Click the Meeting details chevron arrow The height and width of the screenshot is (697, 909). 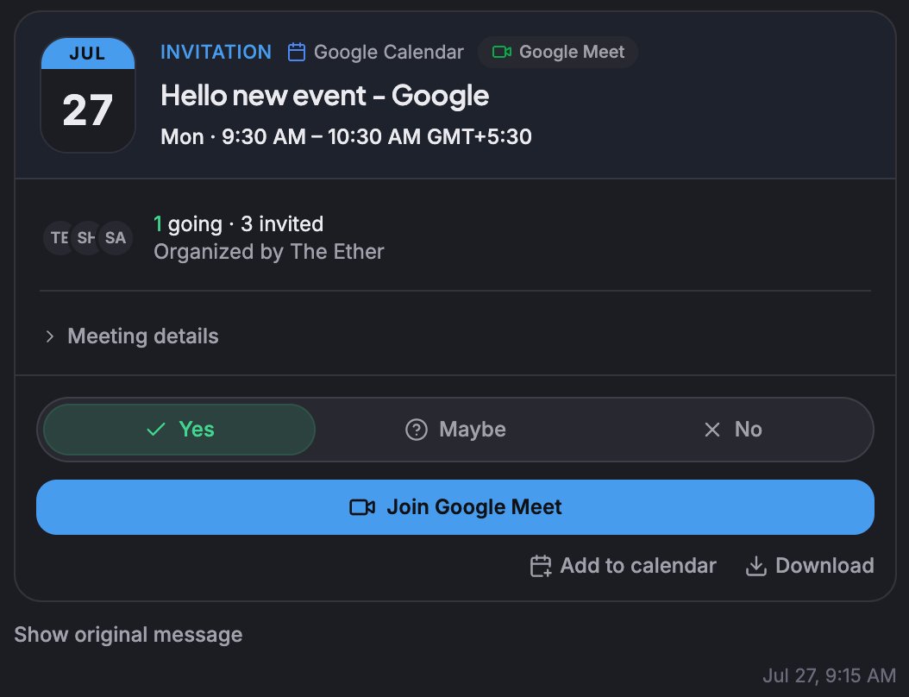[50, 336]
